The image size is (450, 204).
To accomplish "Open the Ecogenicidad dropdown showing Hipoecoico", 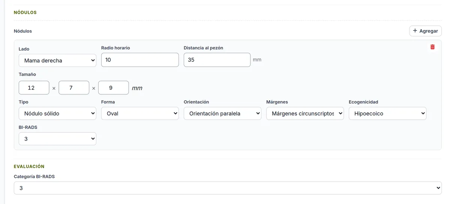I will (x=387, y=113).
